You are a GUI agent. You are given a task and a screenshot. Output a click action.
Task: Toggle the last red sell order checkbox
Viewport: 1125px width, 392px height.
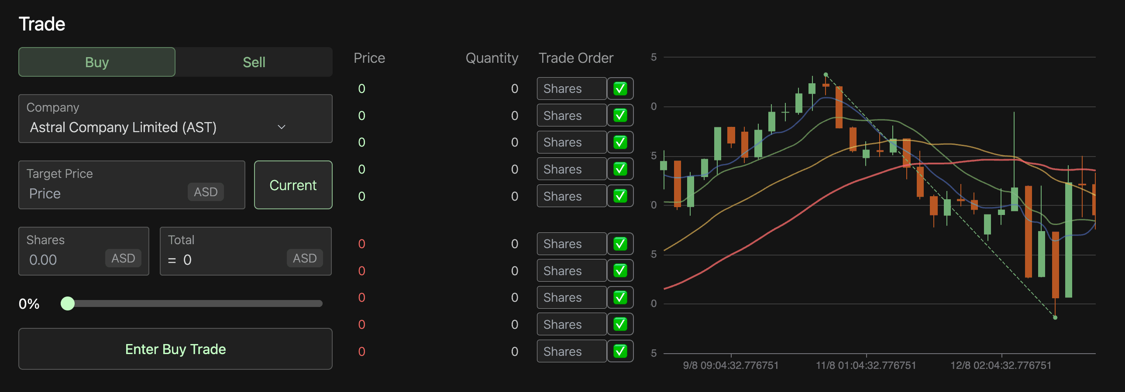coord(620,351)
